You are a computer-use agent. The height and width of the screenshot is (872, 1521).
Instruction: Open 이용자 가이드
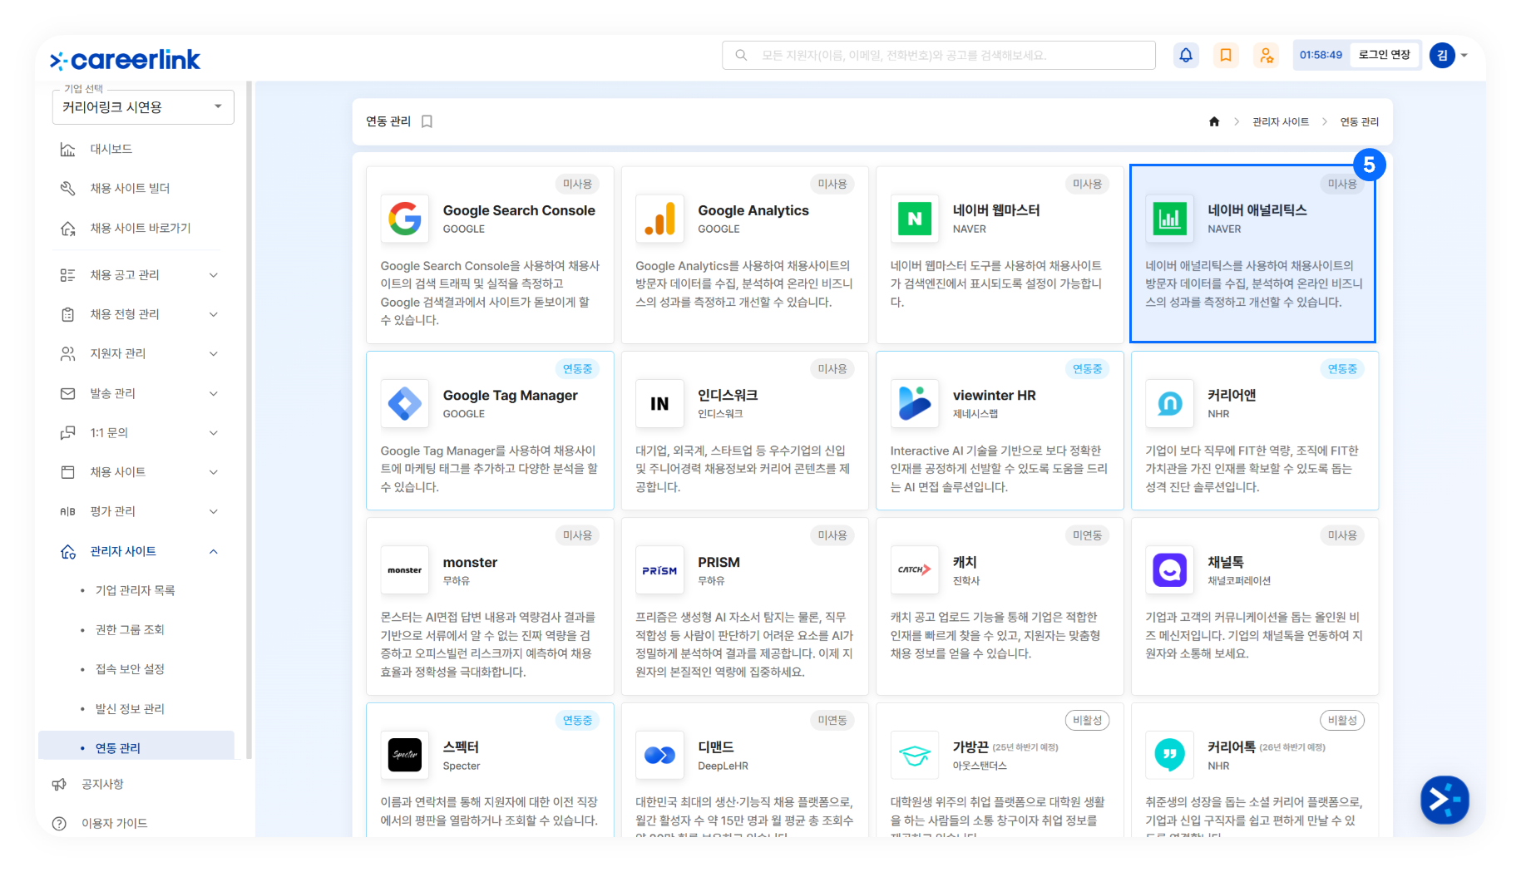click(114, 824)
